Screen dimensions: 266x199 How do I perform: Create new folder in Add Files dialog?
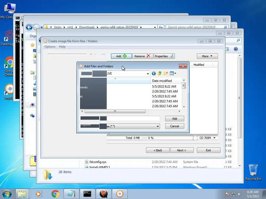pos(166,73)
